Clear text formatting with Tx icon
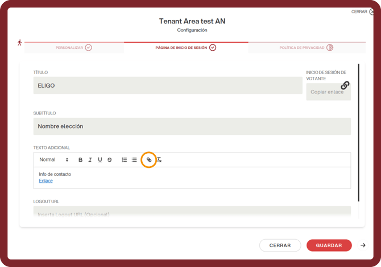This screenshot has width=381, height=267. [x=159, y=160]
